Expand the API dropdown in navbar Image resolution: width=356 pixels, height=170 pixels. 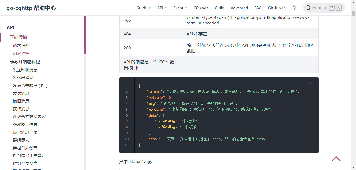pos(162,8)
